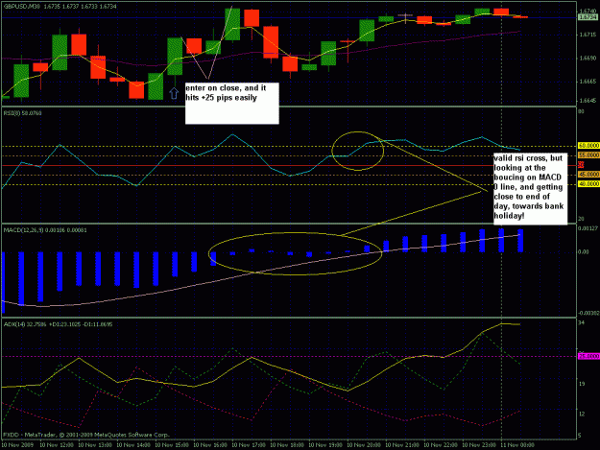Click the magenta 25.0000 ADX level tag
Image resolution: width=600 pixels, height=450 pixels.
point(588,356)
